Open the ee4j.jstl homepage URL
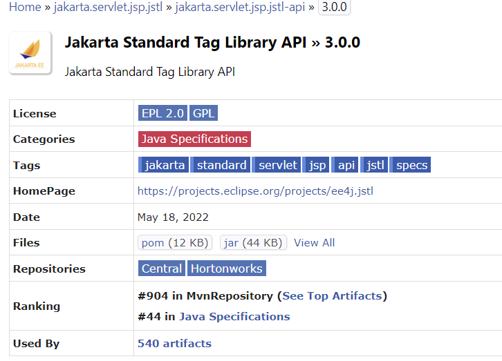The image size is (502, 361). point(255,191)
